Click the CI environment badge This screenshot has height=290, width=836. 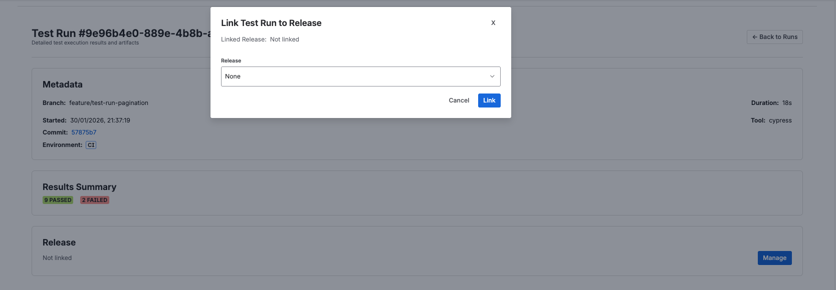[x=91, y=145]
